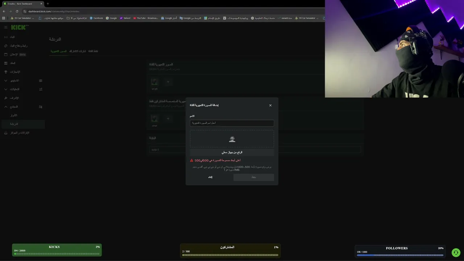Image resolution: width=464 pixels, height=261 pixels.
Task: Switch to the Subscription Badges tab
Action: 78,51
